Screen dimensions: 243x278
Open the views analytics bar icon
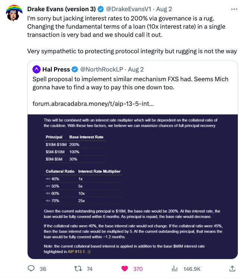(174, 269)
